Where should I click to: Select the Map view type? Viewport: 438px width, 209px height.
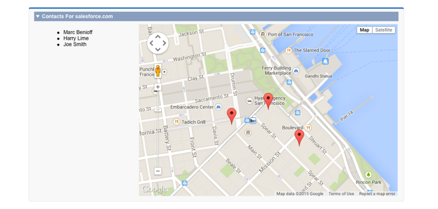click(x=364, y=30)
